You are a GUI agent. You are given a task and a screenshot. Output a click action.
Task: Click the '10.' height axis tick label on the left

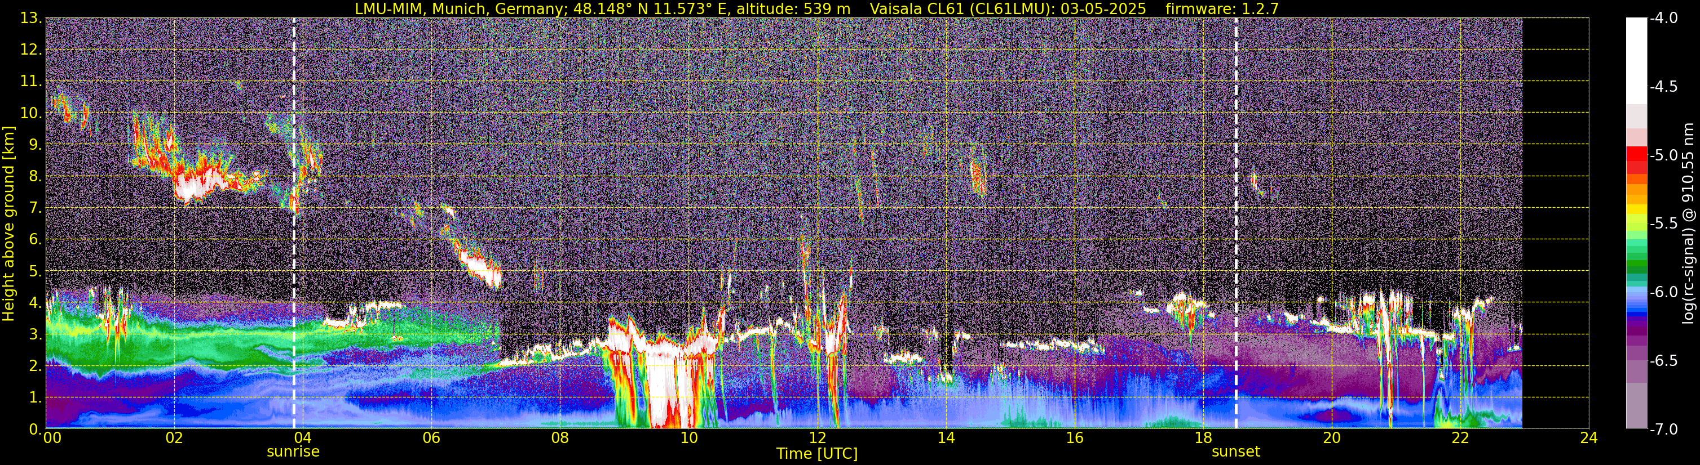pos(32,113)
